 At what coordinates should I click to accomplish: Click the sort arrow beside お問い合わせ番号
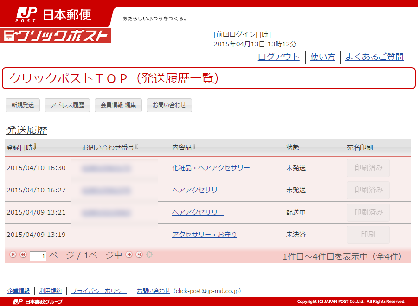[136, 147]
